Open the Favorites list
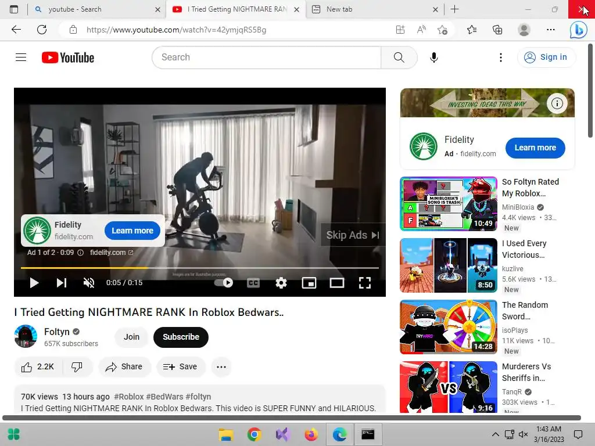 point(472,30)
